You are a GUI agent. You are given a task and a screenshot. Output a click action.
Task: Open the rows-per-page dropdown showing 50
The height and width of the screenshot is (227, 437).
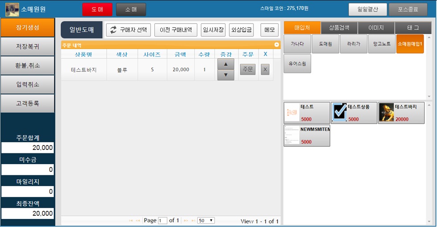pyautogui.click(x=206, y=220)
